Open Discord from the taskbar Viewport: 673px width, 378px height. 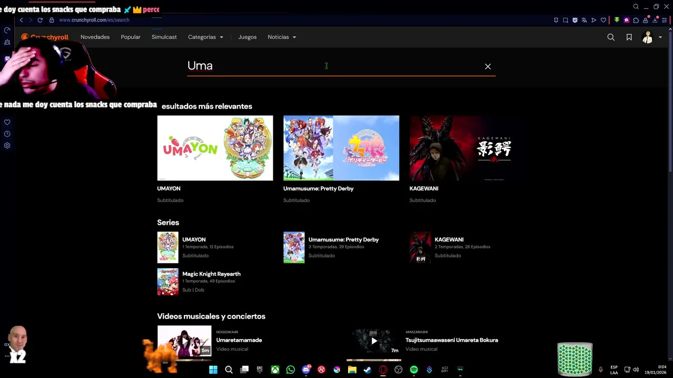click(306, 370)
